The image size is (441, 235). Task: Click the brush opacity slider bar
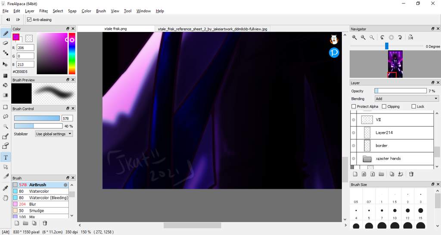[x=38, y=126]
